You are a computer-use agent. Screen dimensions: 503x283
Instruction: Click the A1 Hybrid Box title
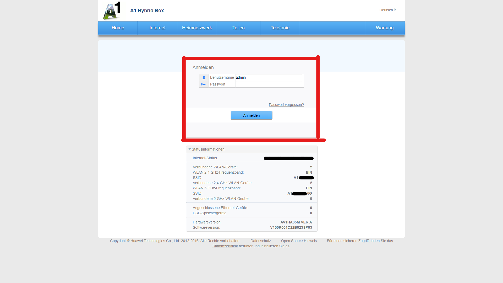pyautogui.click(x=147, y=10)
